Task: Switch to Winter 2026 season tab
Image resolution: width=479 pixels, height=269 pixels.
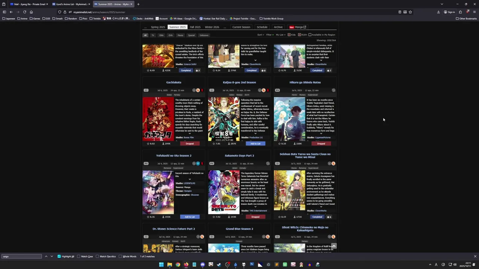Action: click(x=212, y=27)
